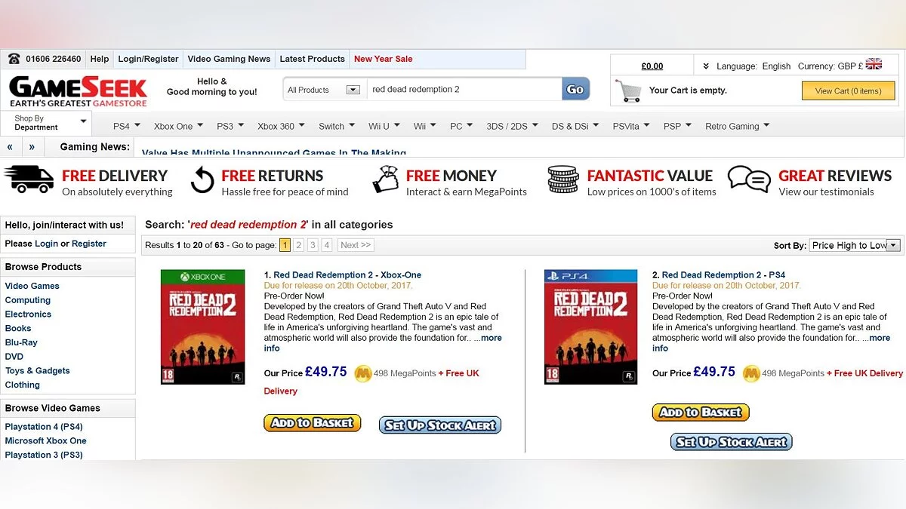Screen dimensions: 906x509
Task: Click the telephone icon beside 01606 226460
Action: pyautogui.click(x=14, y=59)
